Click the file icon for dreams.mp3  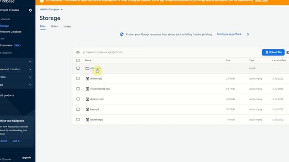(x=87, y=99)
